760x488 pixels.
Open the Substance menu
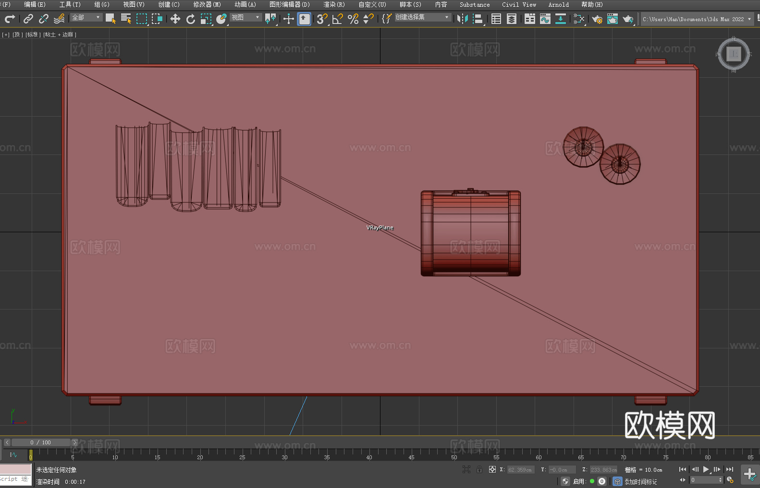(475, 4)
